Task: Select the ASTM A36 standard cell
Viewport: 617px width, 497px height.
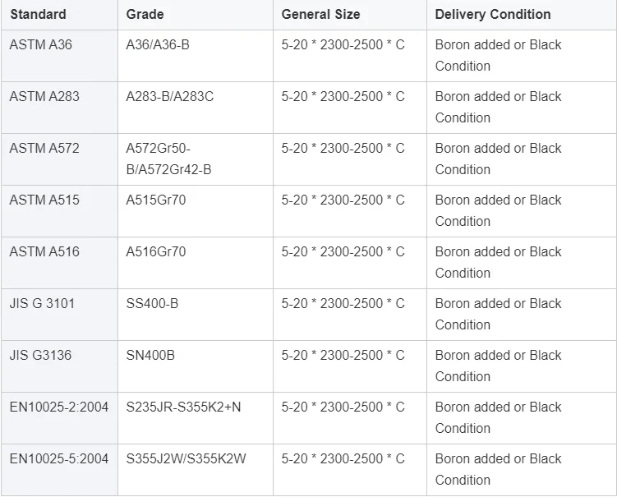Action: click(41, 44)
